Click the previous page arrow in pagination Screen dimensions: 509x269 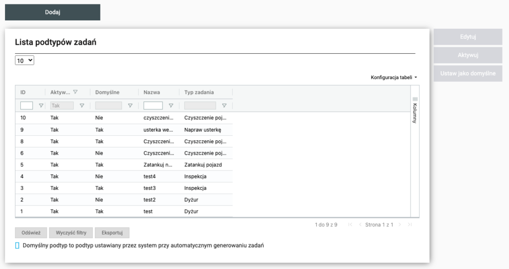click(360, 225)
